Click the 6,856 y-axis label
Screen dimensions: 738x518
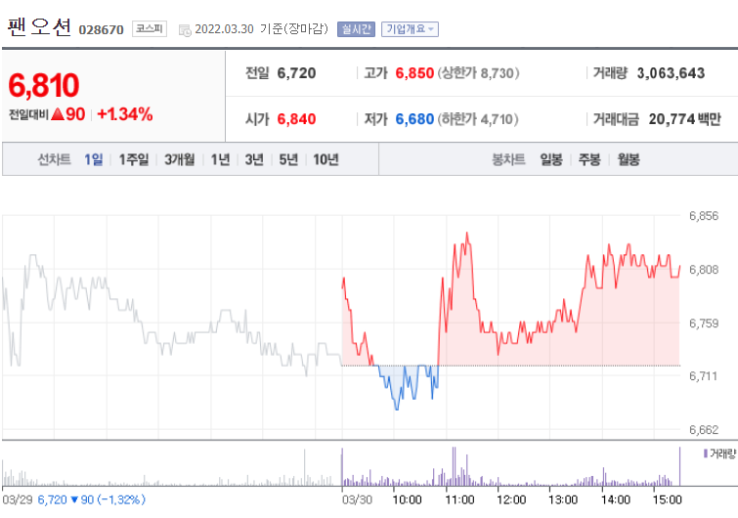point(704,216)
